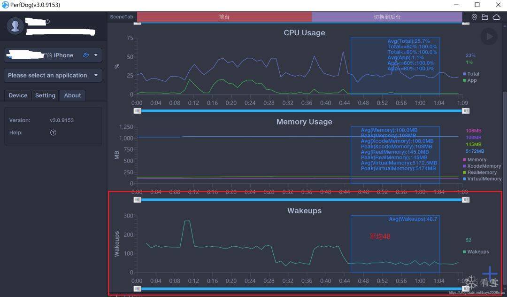Screen dimensions: 507x297
Task: Click the Avg(Wakeups):48.7 stat text
Action: coord(413,219)
